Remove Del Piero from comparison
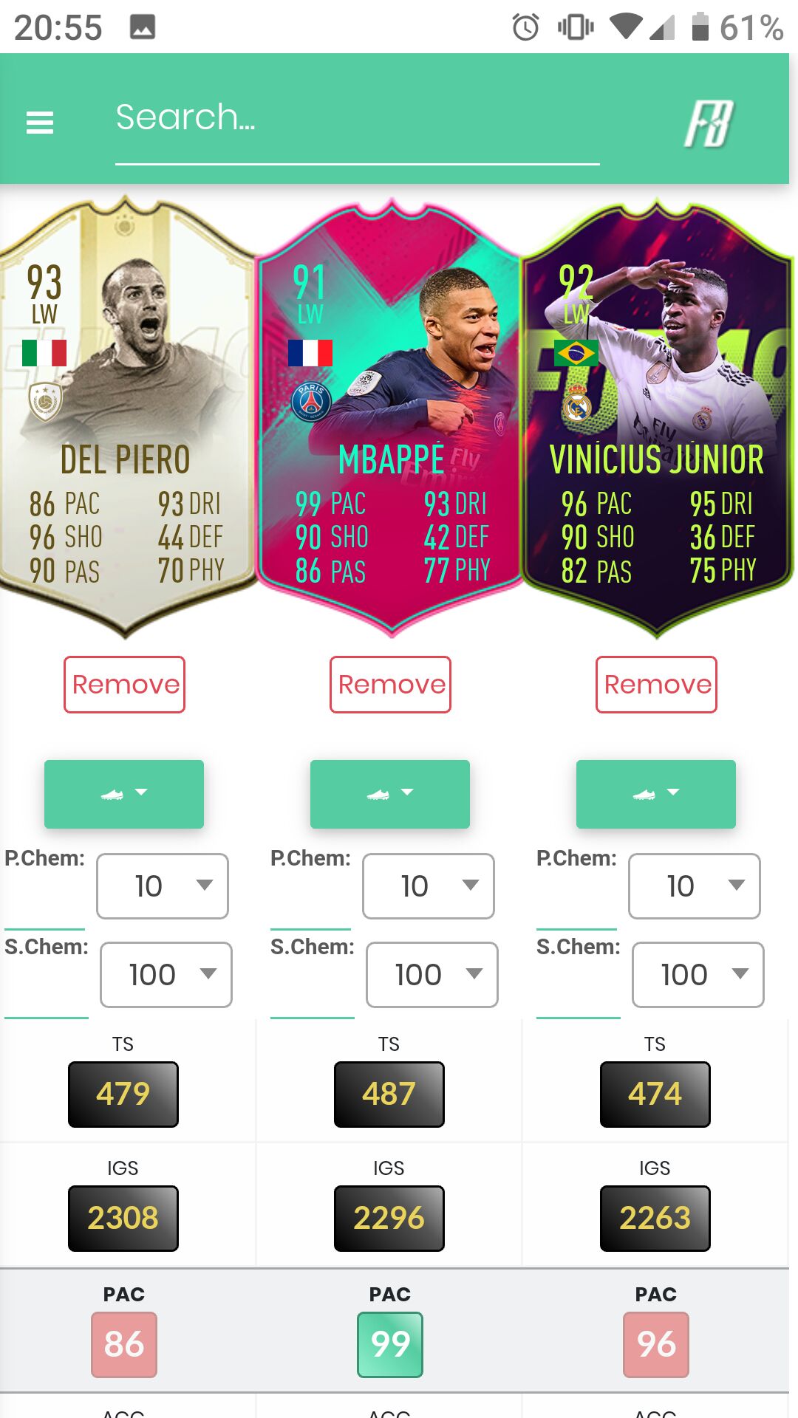This screenshot has width=798, height=1418. pyautogui.click(x=125, y=685)
